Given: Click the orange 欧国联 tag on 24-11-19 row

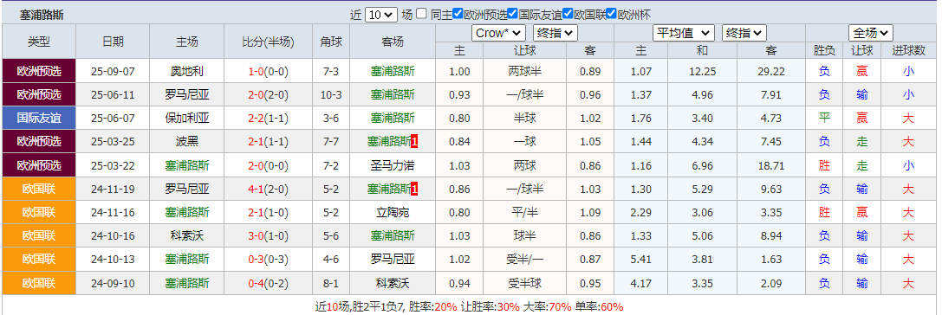Looking at the screenshot, I should (x=39, y=189).
